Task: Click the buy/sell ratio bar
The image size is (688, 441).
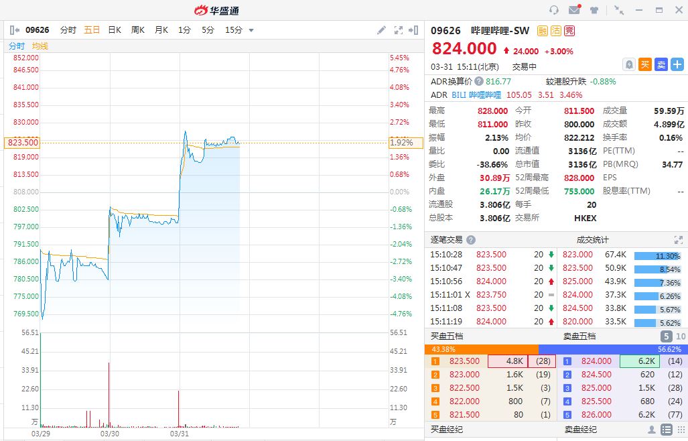Action: pos(556,349)
